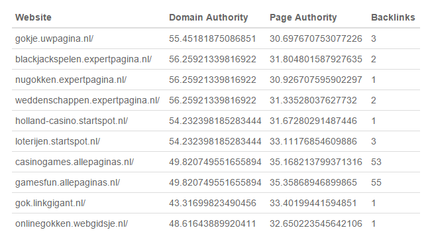Click the Website column header
Screen dimensions: 430x240
pyautogui.click(x=33, y=17)
